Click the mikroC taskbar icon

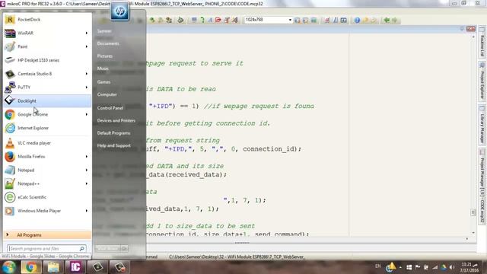pyautogui.click(x=75, y=267)
